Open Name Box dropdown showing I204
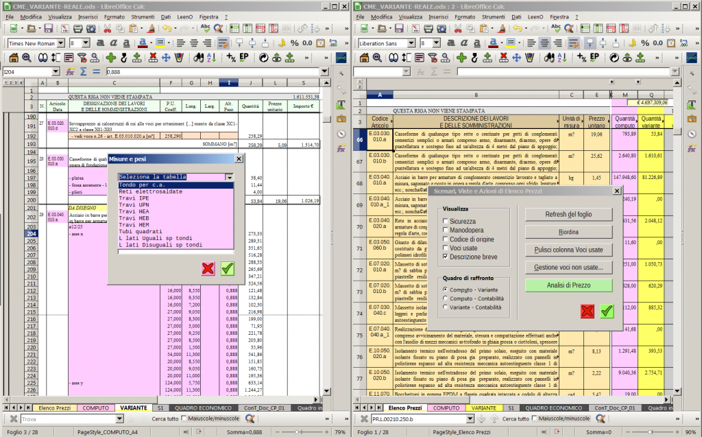This screenshot has width=702, height=437. coord(56,72)
